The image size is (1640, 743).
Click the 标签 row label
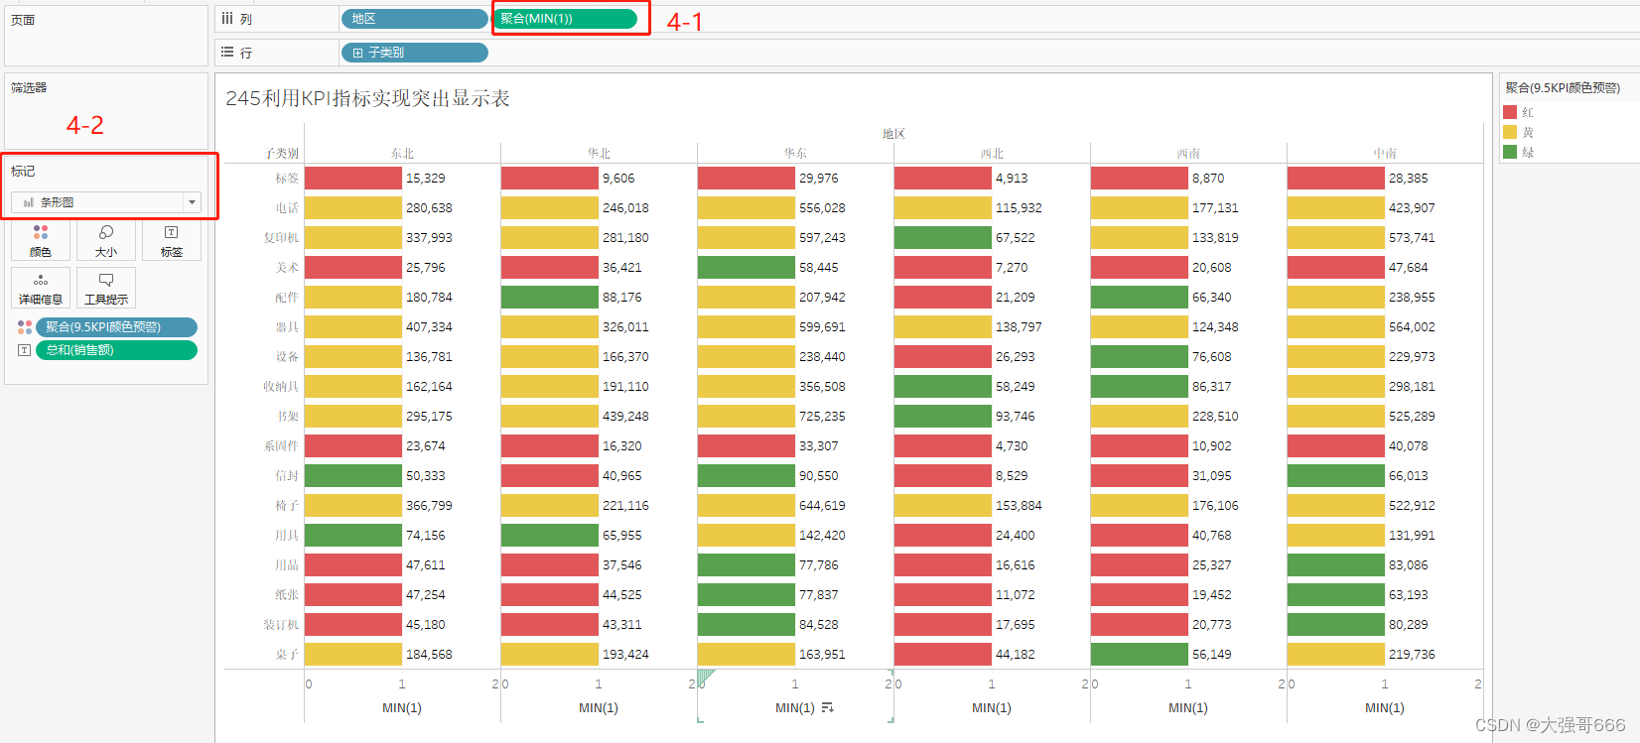[x=287, y=178]
